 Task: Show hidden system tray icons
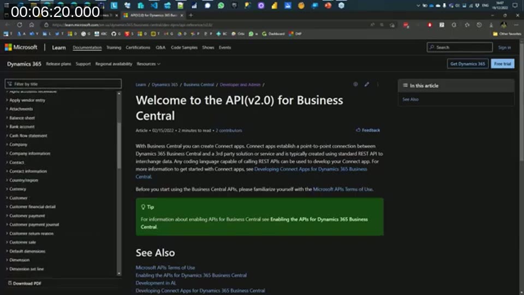[x=418, y=5]
